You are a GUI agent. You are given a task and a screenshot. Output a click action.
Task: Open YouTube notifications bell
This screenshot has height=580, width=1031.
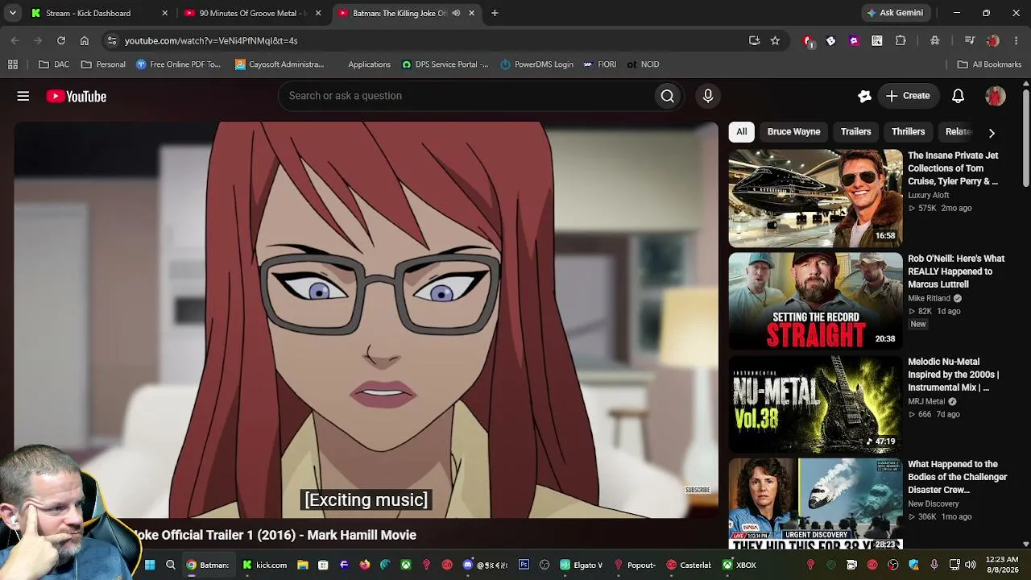click(x=958, y=96)
